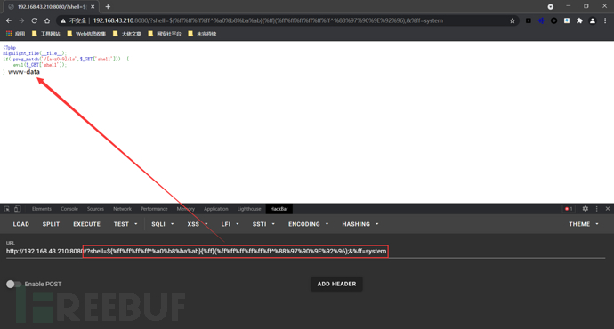
Task: Open the Apps grid in the bookmarks bar
Action: click(16, 34)
